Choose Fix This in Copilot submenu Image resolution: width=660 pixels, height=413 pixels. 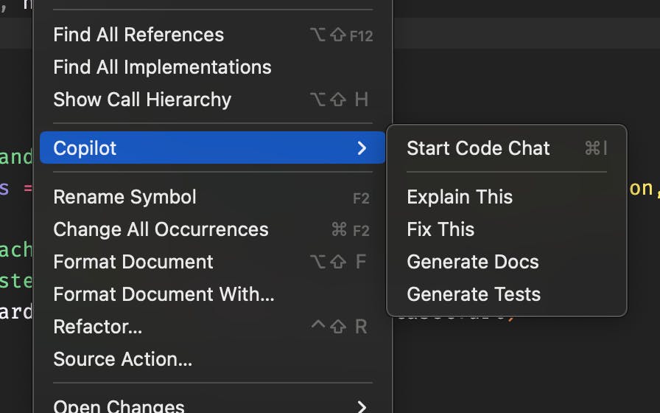tap(507, 229)
